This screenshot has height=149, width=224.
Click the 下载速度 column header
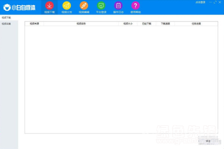pos(166,24)
